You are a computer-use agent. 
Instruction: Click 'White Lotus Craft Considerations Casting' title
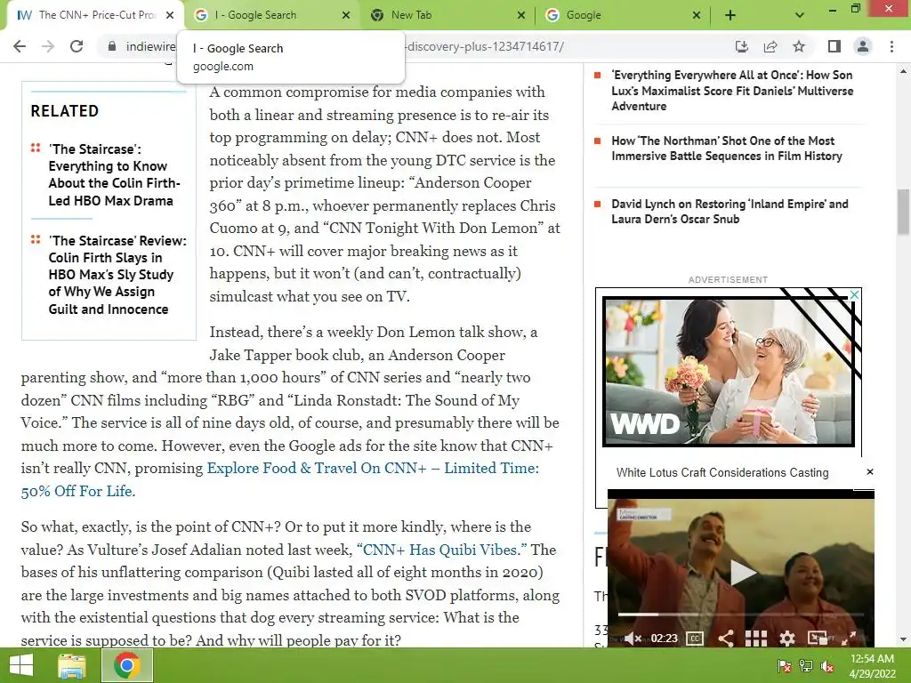click(722, 472)
